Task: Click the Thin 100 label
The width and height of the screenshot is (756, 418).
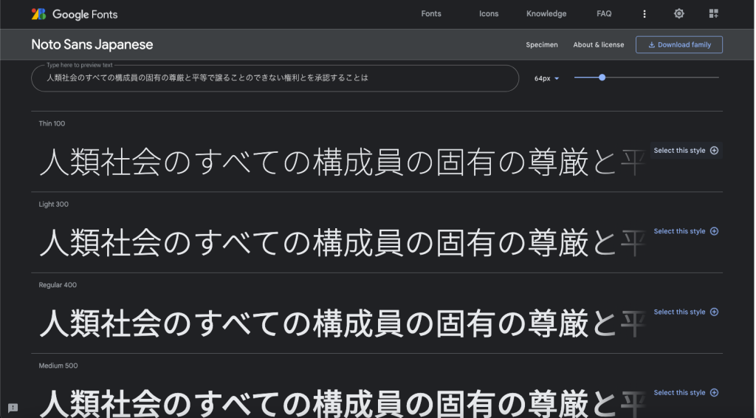Action: coord(52,123)
